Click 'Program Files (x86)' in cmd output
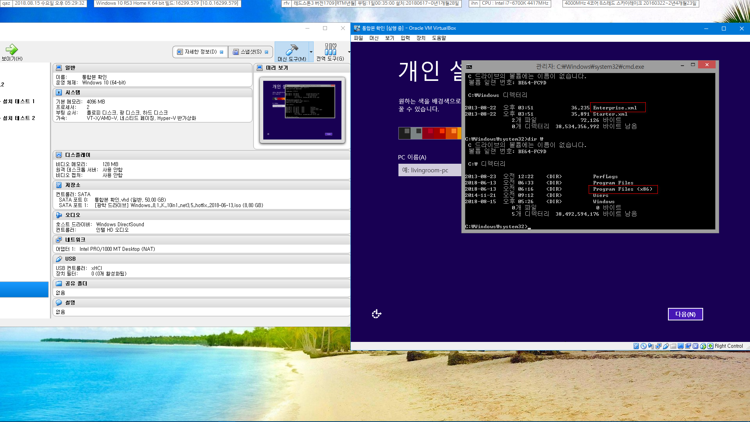Screen dimensions: 750x422 [623, 189]
